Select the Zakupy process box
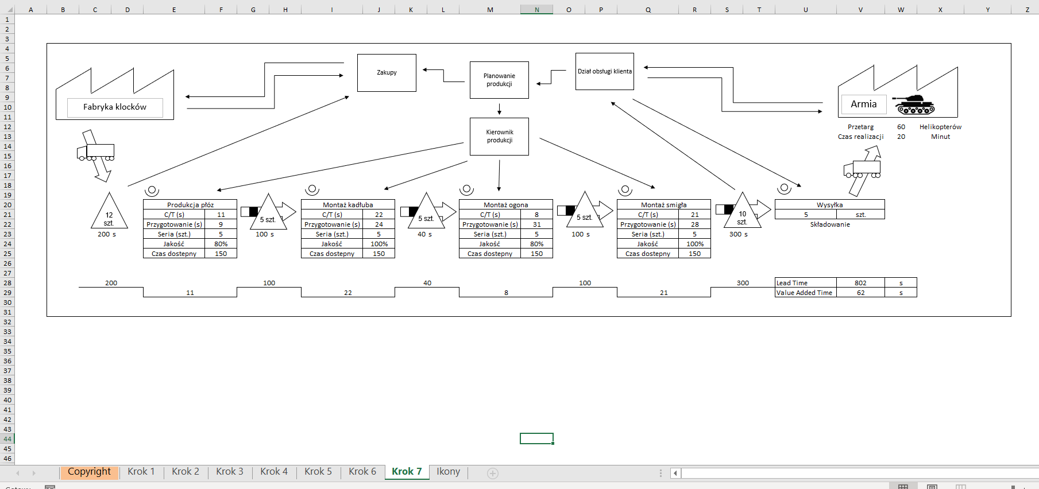 click(x=387, y=73)
